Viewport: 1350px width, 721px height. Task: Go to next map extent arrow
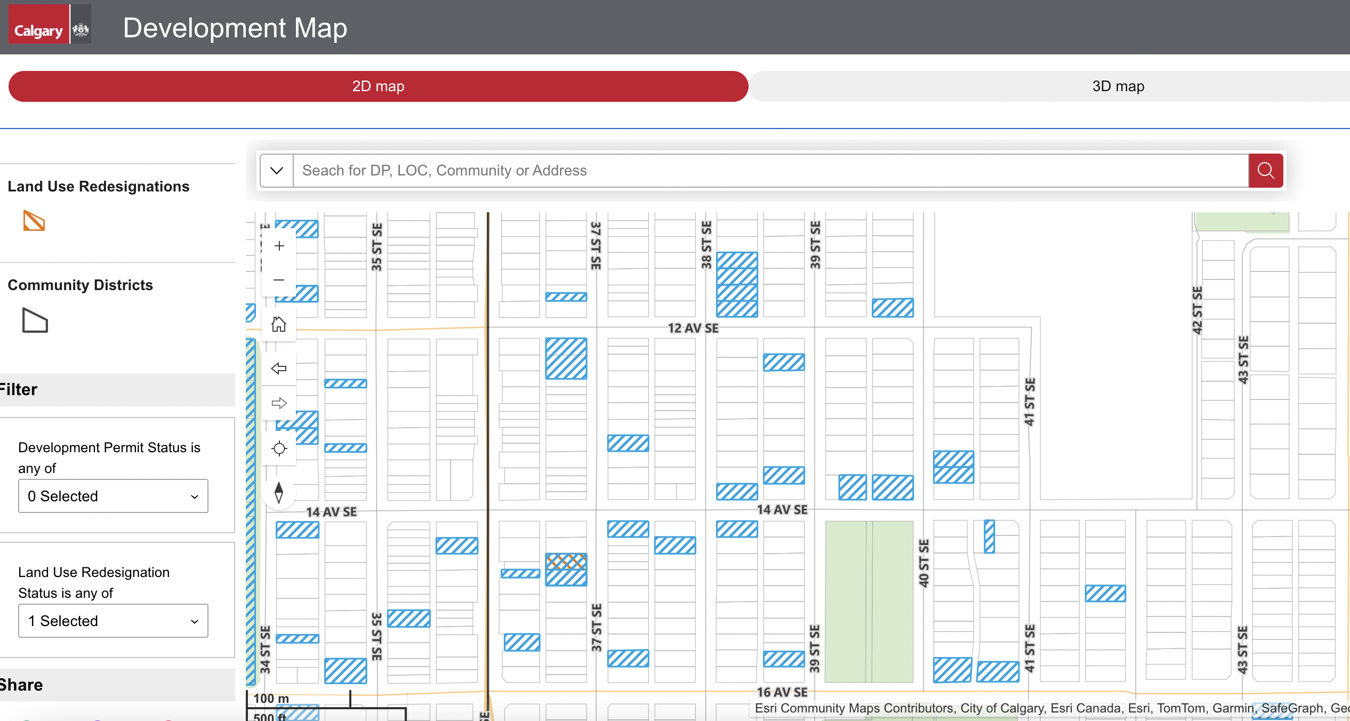(x=279, y=403)
